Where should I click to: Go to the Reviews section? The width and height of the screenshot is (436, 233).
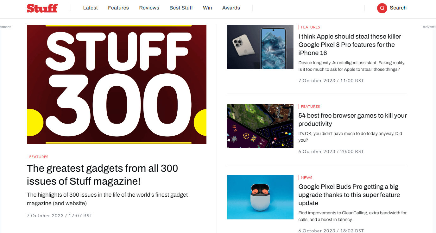[x=149, y=8]
